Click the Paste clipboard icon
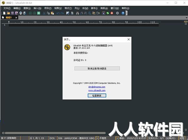188x140 pixels. [x=52, y=13]
